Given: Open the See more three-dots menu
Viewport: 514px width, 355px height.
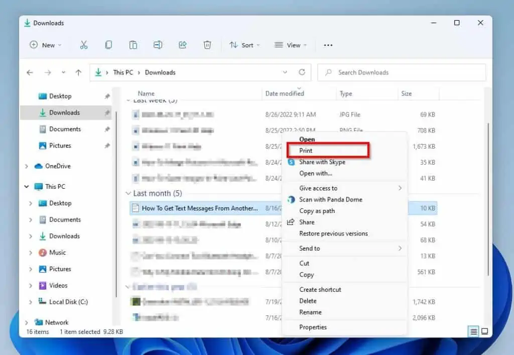Looking at the screenshot, I should (328, 45).
